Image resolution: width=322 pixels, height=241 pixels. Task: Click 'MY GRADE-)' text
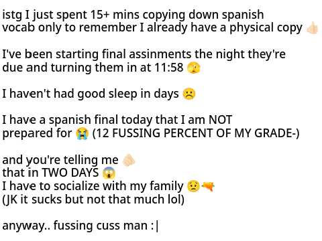coord(267,133)
